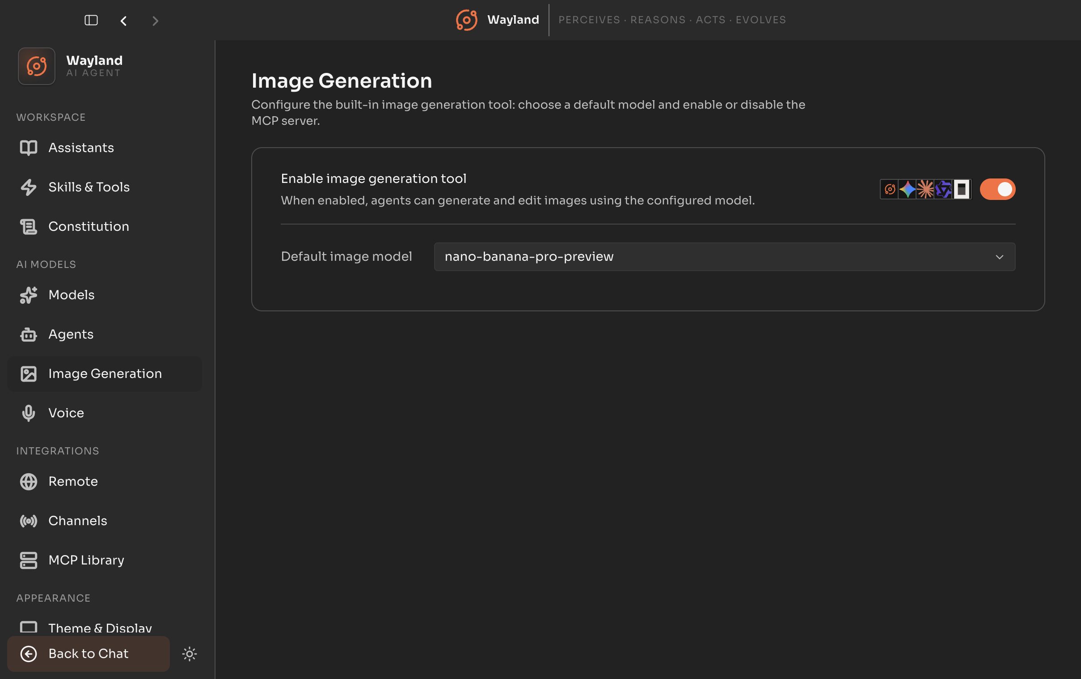1081x679 pixels.
Task: Click the AI MODELS section header
Action: point(46,264)
